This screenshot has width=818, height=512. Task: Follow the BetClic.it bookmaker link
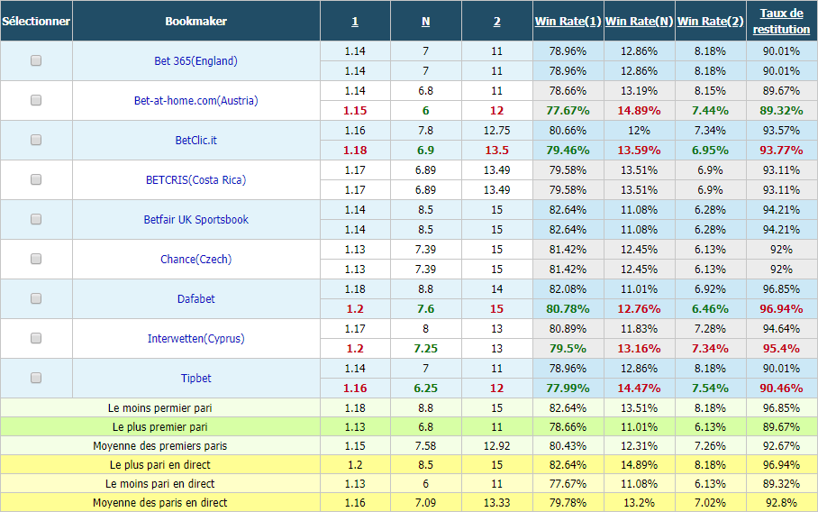[195, 141]
